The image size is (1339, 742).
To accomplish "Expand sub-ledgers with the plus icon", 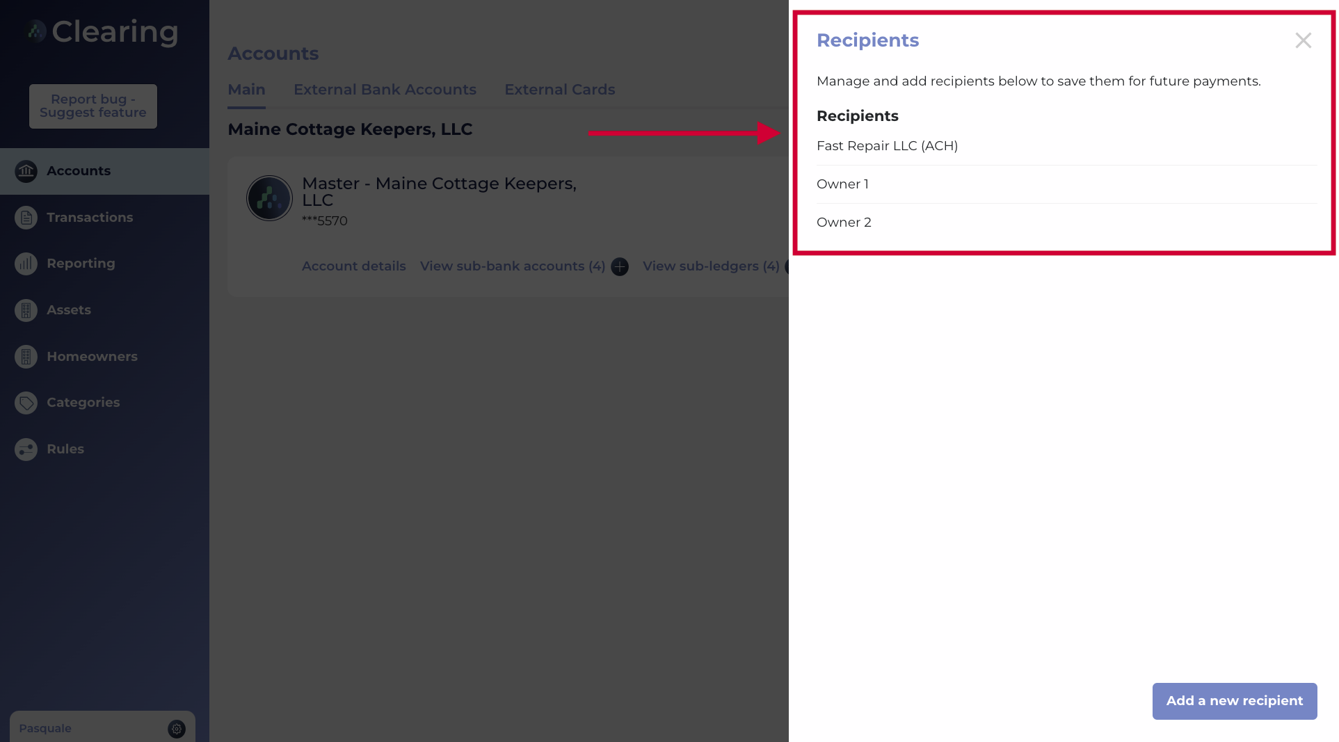I will (x=790, y=266).
